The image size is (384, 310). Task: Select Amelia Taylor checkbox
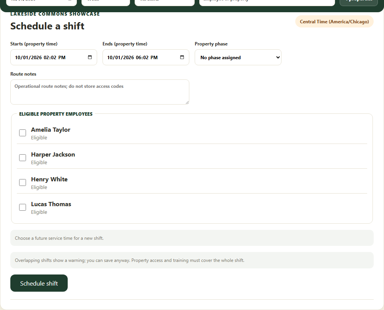pyautogui.click(x=23, y=133)
